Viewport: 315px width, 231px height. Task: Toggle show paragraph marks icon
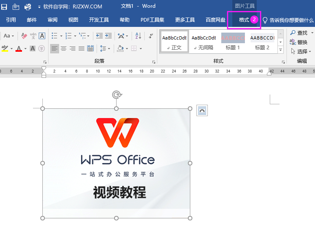click(x=151, y=36)
